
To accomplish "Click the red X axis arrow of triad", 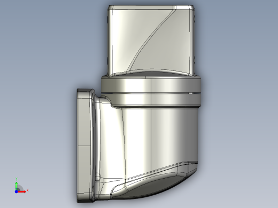I will point(22,191).
